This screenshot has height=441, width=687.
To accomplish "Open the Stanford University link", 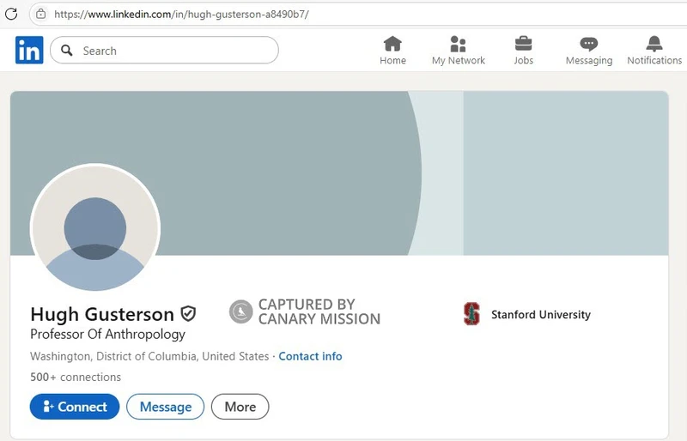I will click(x=540, y=314).
